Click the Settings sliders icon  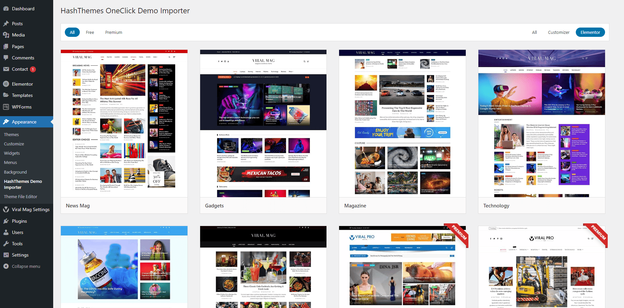(x=6, y=255)
